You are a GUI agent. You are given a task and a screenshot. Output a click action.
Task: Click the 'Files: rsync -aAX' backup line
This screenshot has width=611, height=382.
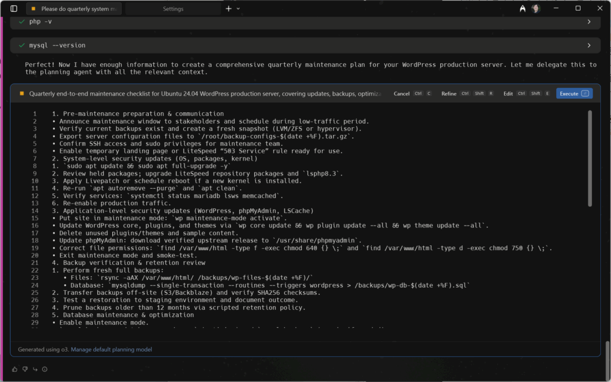(x=188, y=278)
